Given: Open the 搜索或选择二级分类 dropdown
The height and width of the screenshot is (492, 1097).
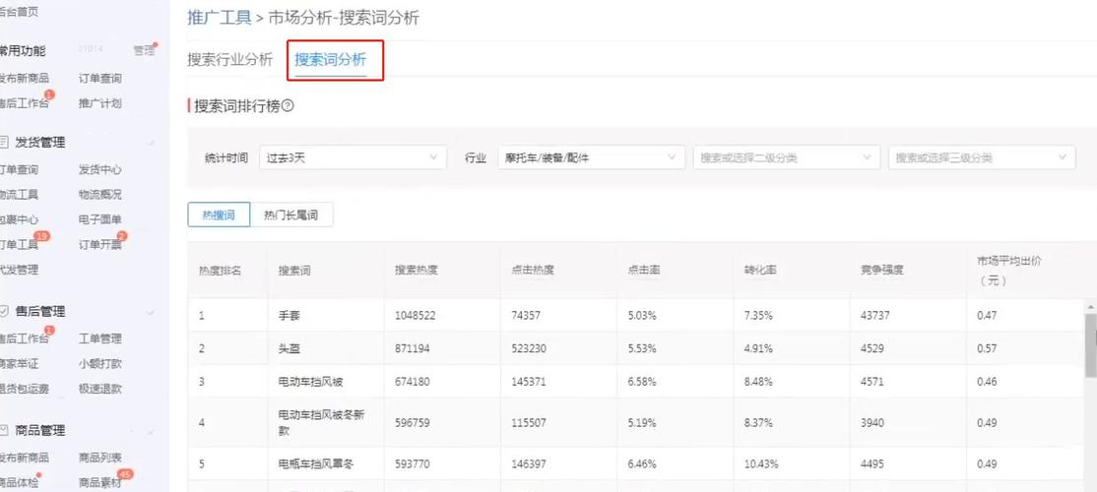Looking at the screenshot, I should tap(787, 158).
